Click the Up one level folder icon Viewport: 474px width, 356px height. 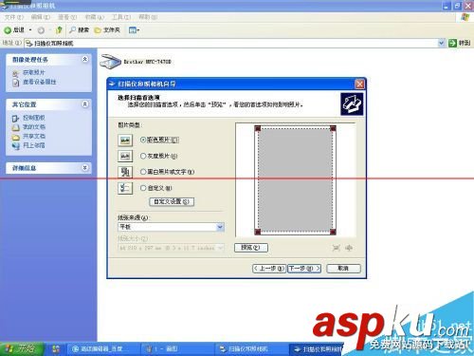(x=59, y=30)
